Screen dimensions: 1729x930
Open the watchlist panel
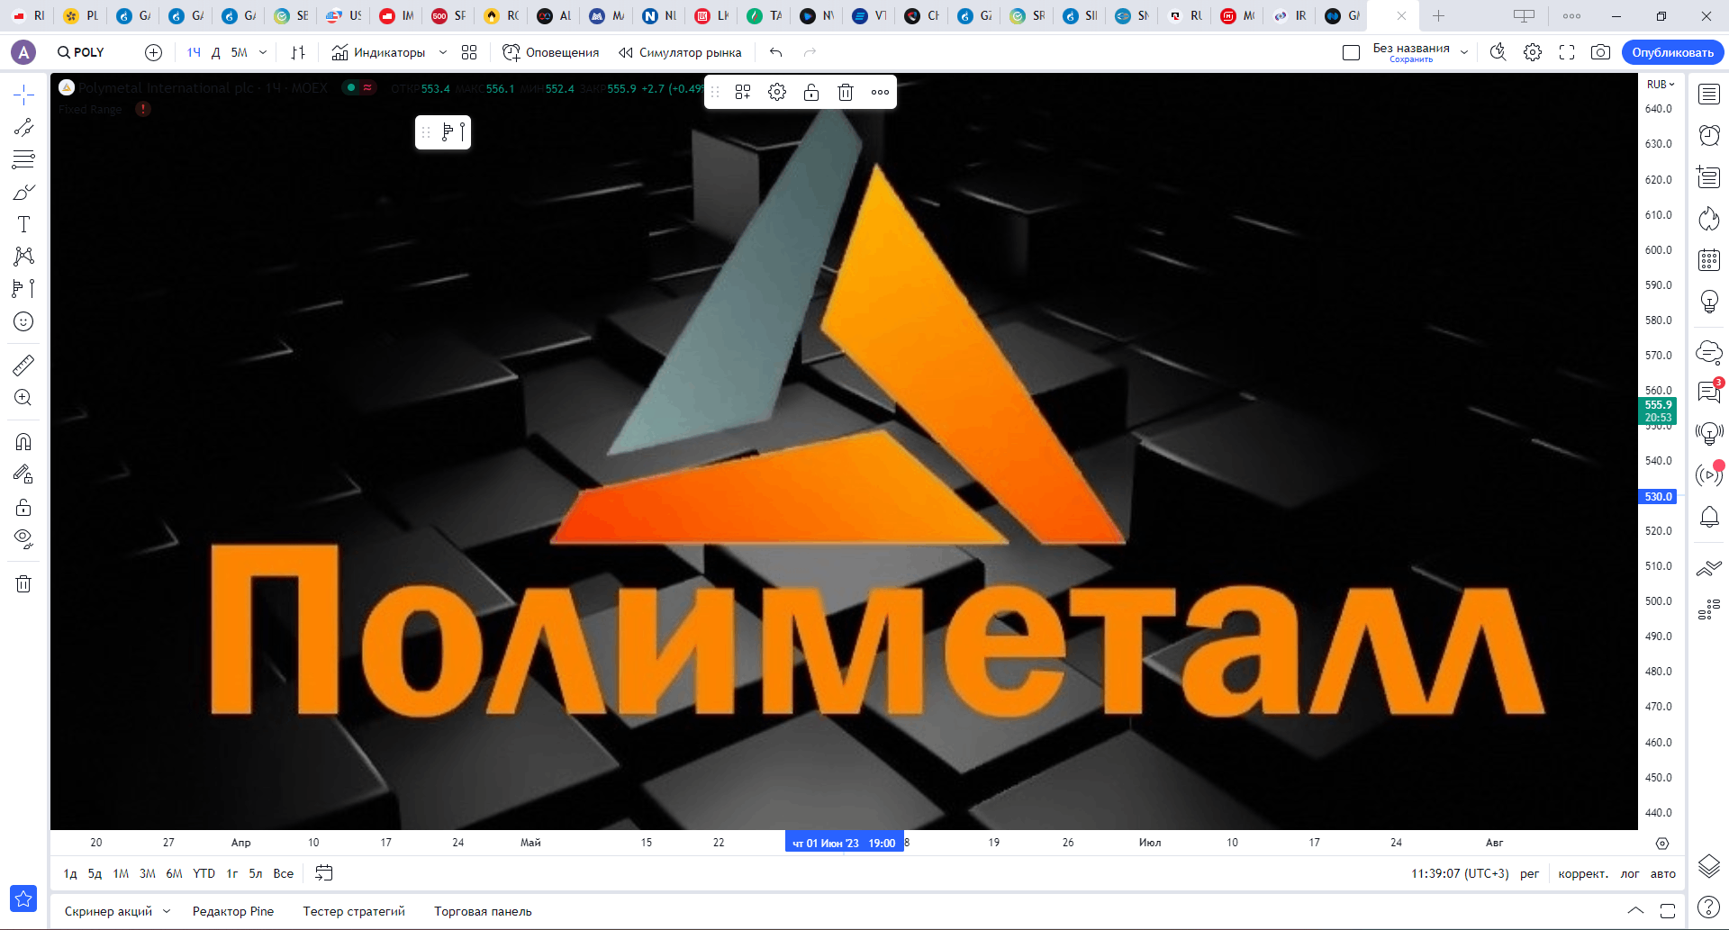(1709, 94)
